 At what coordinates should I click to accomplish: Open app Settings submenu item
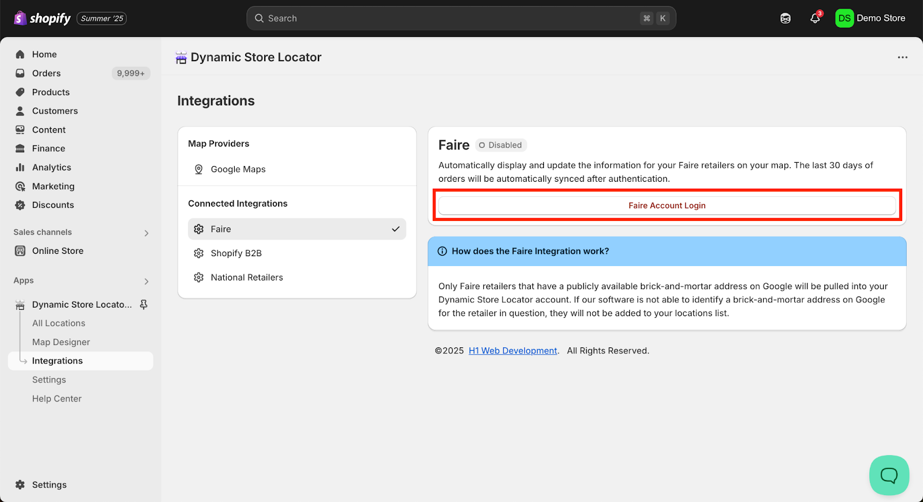49,380
